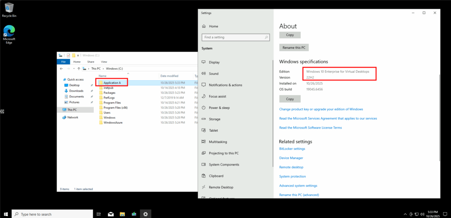Open Microsoft Edge from desktop

(x=9, y=33)
